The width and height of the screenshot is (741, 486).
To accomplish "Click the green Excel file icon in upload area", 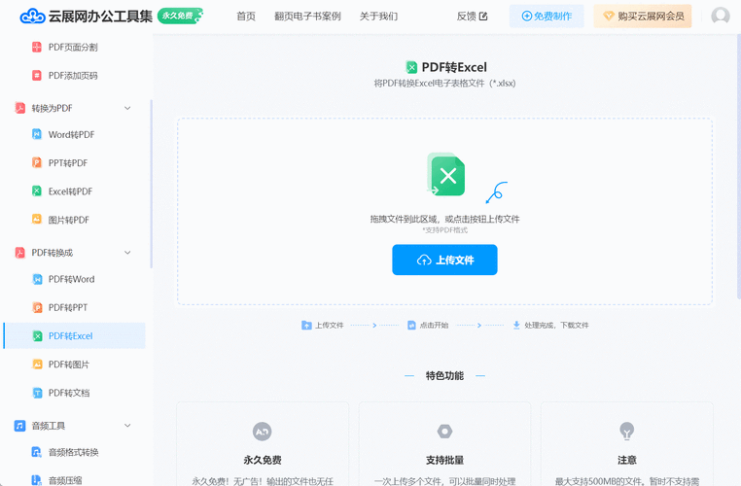I will coord(446,175).
